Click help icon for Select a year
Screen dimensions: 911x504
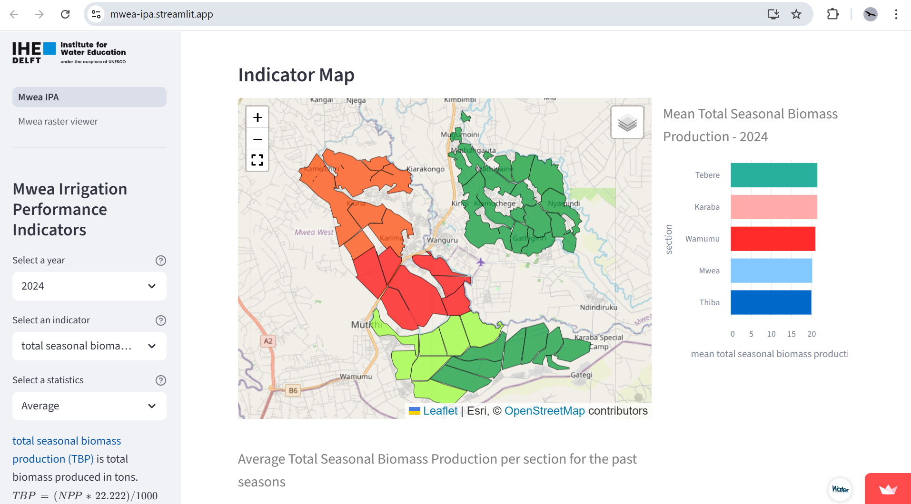[x=161, y=261]
